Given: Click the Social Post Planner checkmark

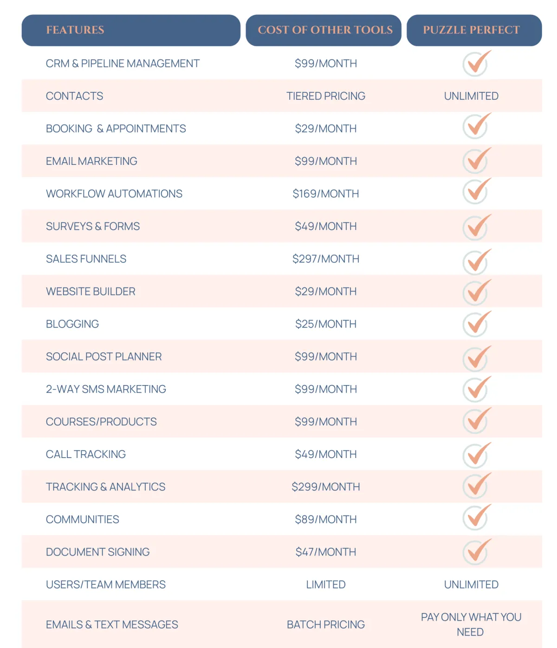Looking at the screenshot, I should 477,359.
